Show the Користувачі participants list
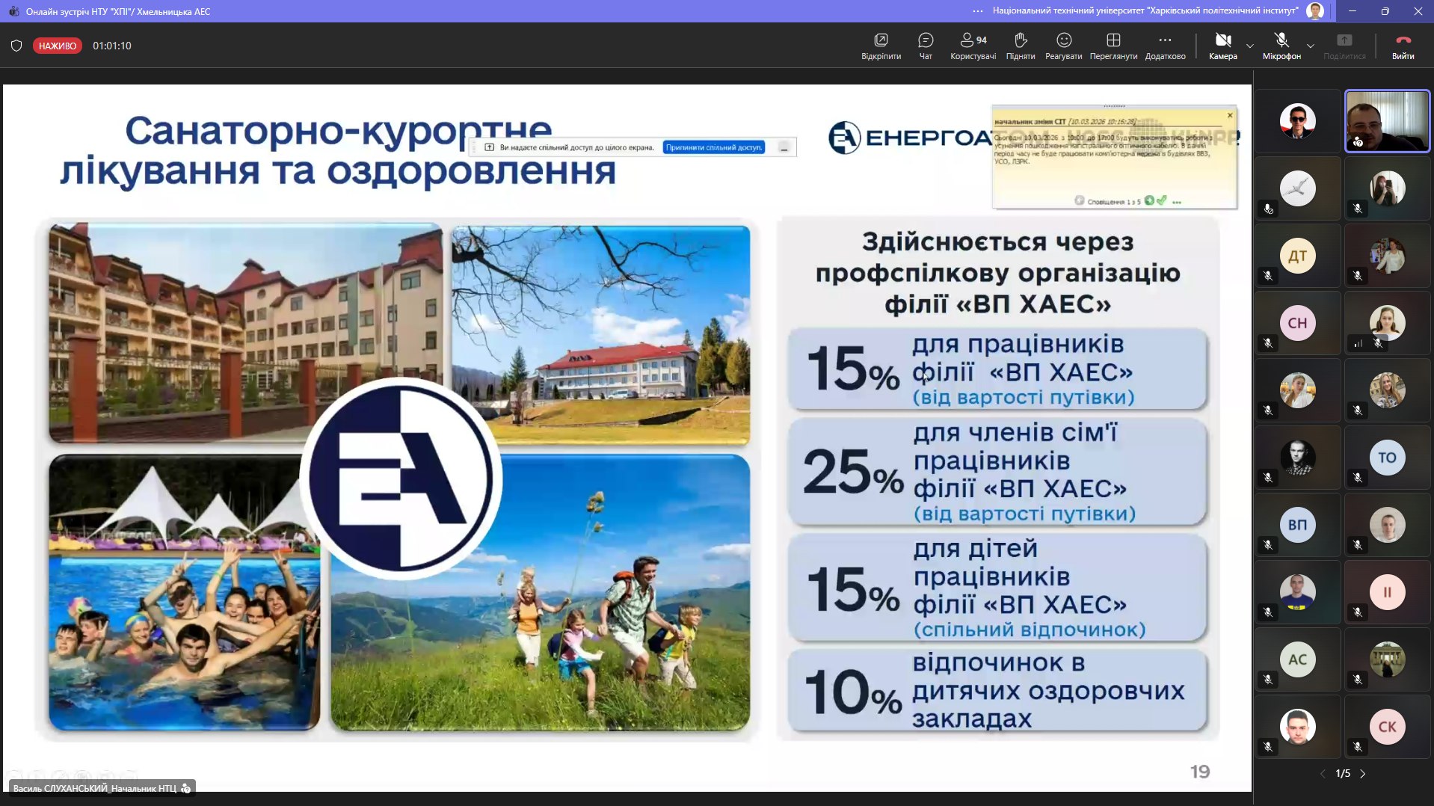This screenshot has height=806, width=1434. pyautogui.click(x=973, y=46)
